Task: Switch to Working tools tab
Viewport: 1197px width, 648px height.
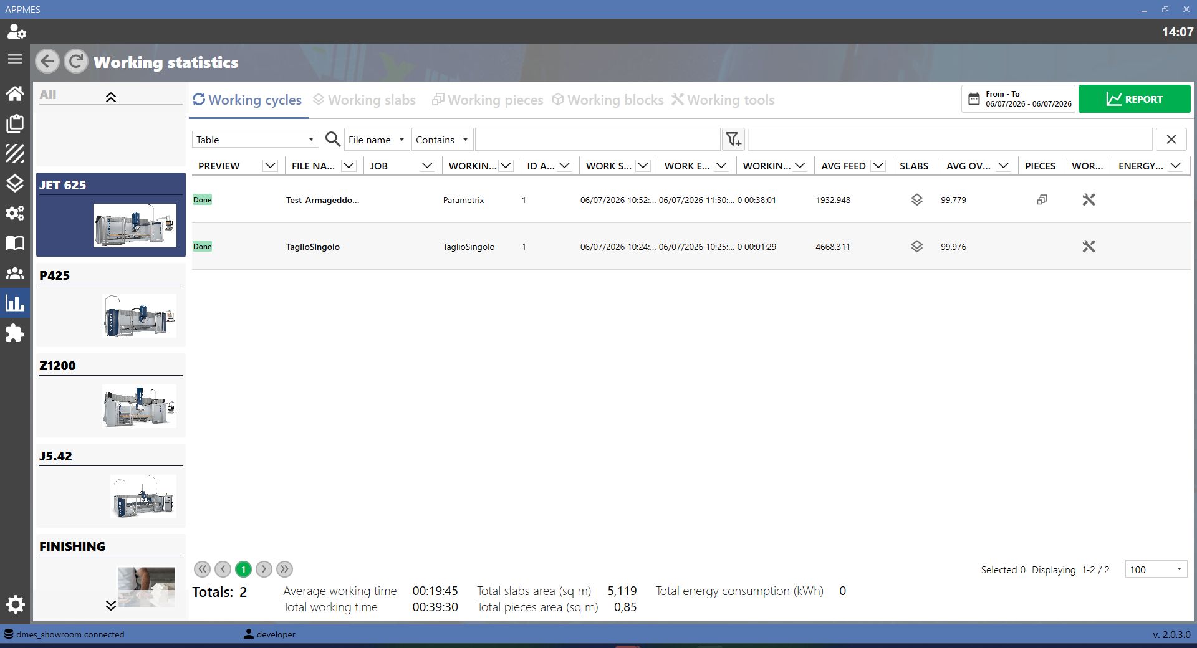Action: click(x=723, y=100)
